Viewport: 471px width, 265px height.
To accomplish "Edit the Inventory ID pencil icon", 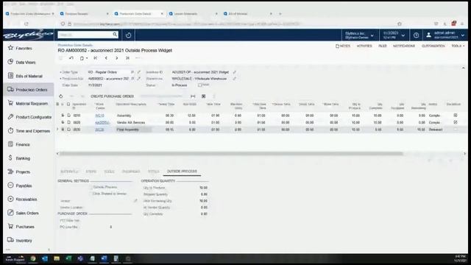I will (235, 72).
